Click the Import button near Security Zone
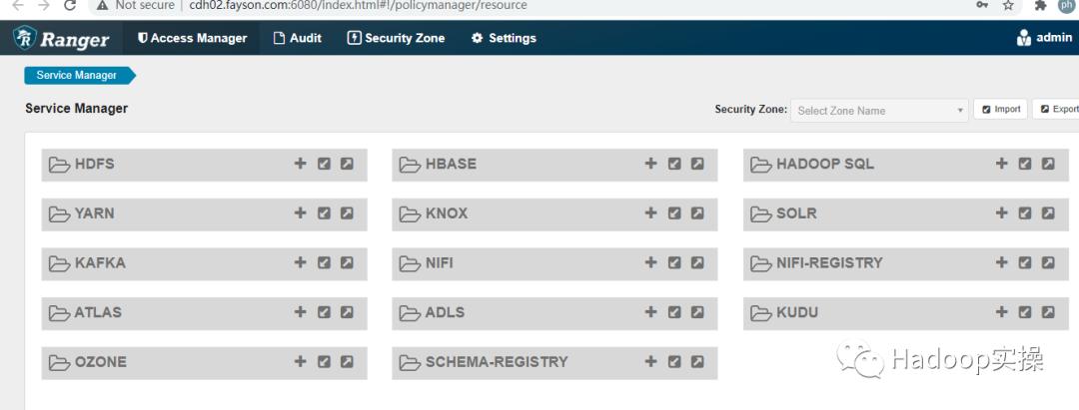 coord(1000,110)
